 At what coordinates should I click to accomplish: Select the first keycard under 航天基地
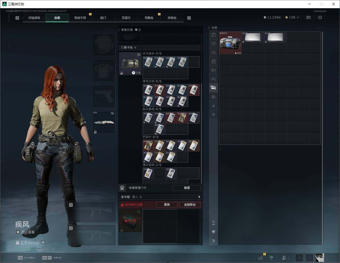[149, 118]
